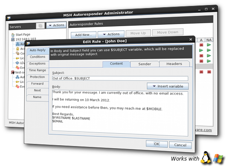226x167 pixels.
Task: Switch to the Headers tab
Action: 174,64
